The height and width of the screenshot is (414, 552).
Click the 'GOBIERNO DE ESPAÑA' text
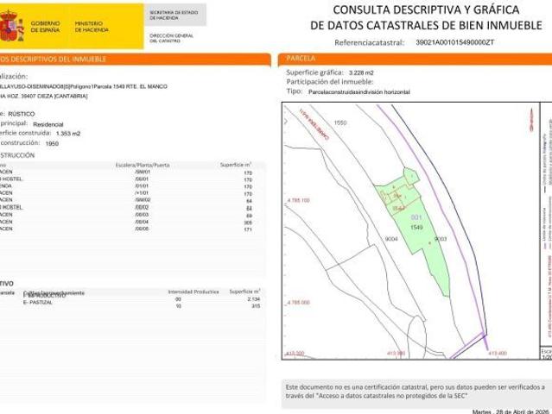46,27
